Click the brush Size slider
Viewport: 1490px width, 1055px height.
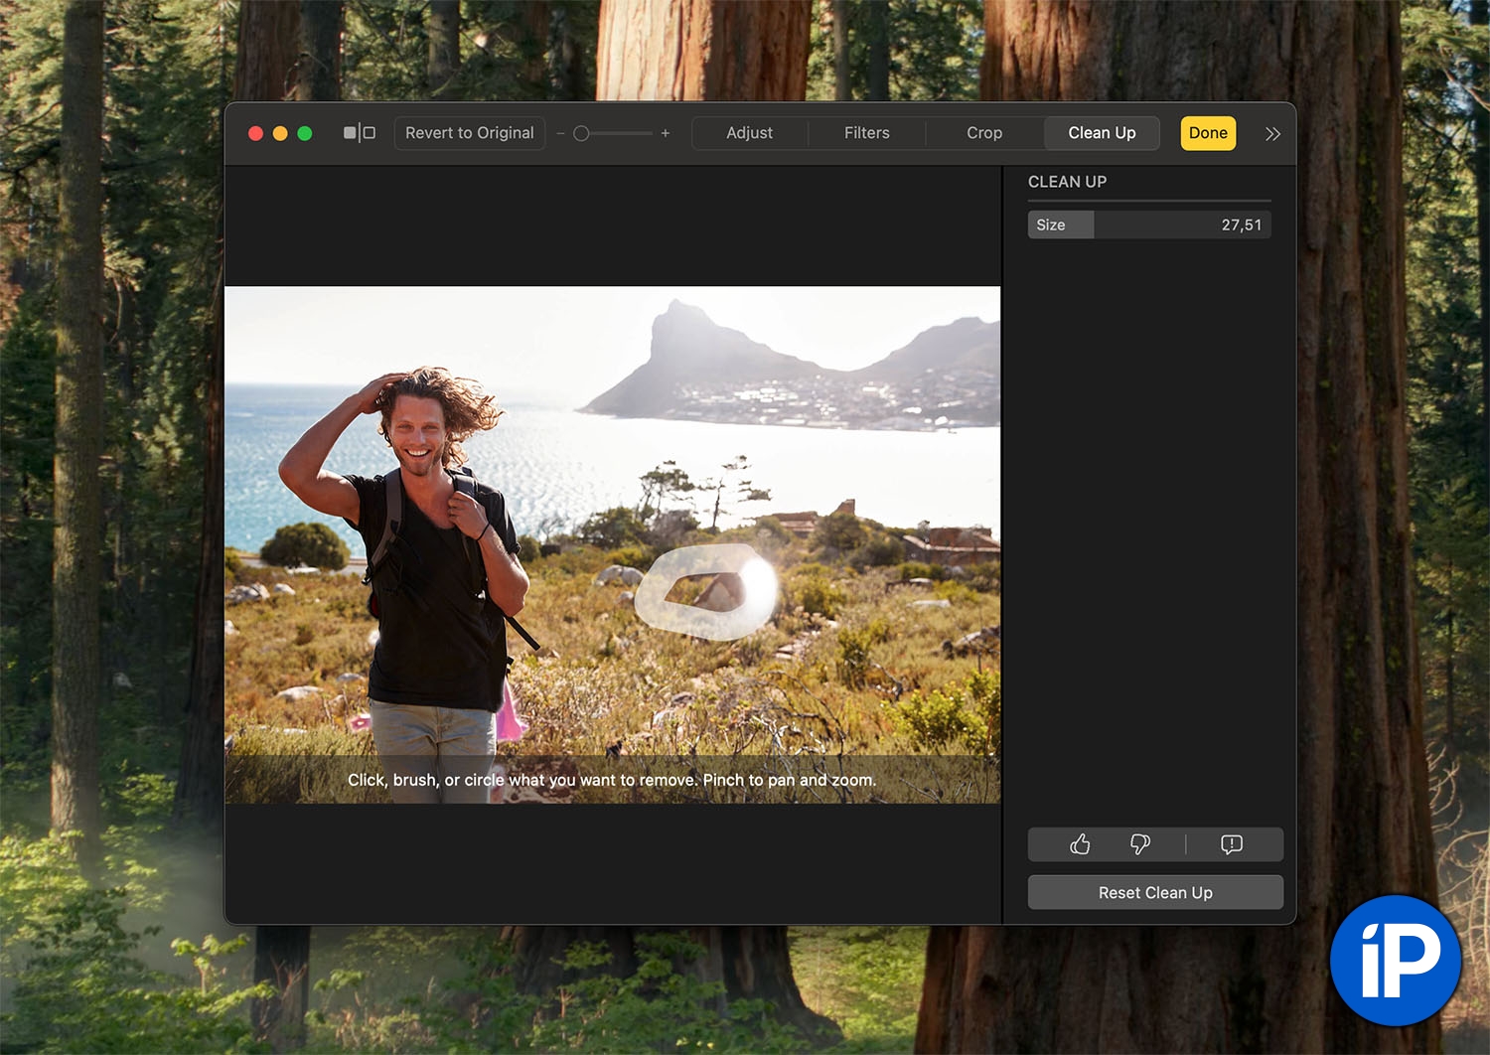(1149, 225)
